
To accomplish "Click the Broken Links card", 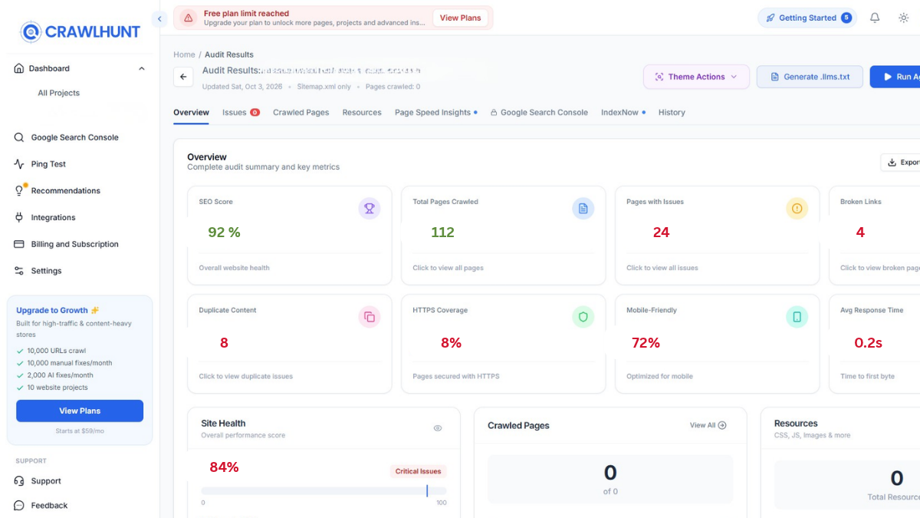I will pyautogui.click(x=874, y=236).
